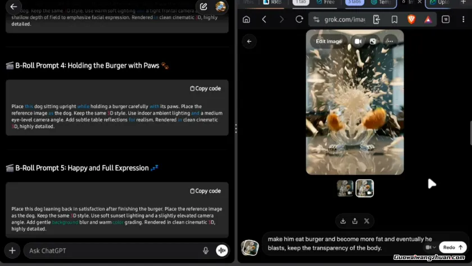Open the 3 tabs tab group
The height and width of the screenshot is (266, 472).
(355, 2)
